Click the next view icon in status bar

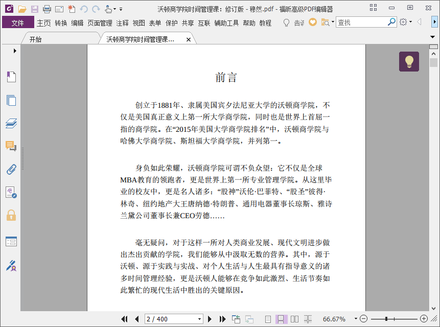click(249, 319)
